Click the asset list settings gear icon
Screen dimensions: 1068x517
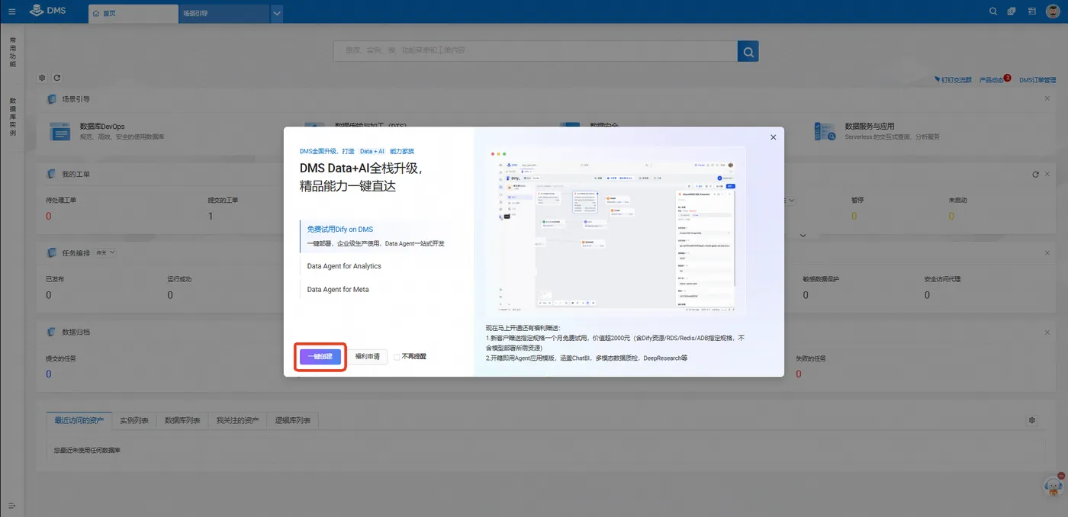tap(1032, 420)
